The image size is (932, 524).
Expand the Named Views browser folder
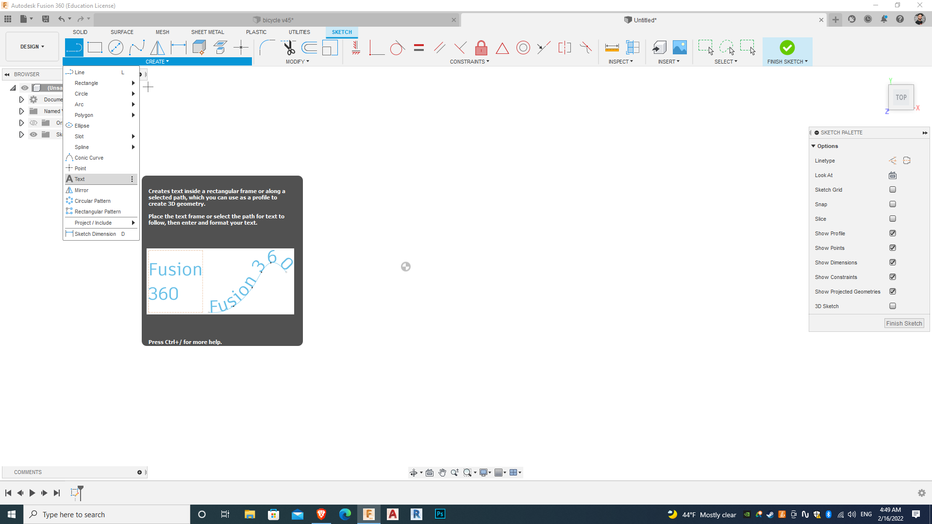21,111
